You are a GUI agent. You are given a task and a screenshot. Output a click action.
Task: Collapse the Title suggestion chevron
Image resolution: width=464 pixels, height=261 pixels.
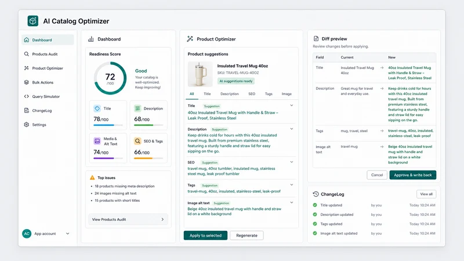coord(292,106)
